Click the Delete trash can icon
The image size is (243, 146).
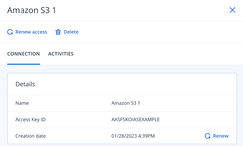tap(58, 32)
